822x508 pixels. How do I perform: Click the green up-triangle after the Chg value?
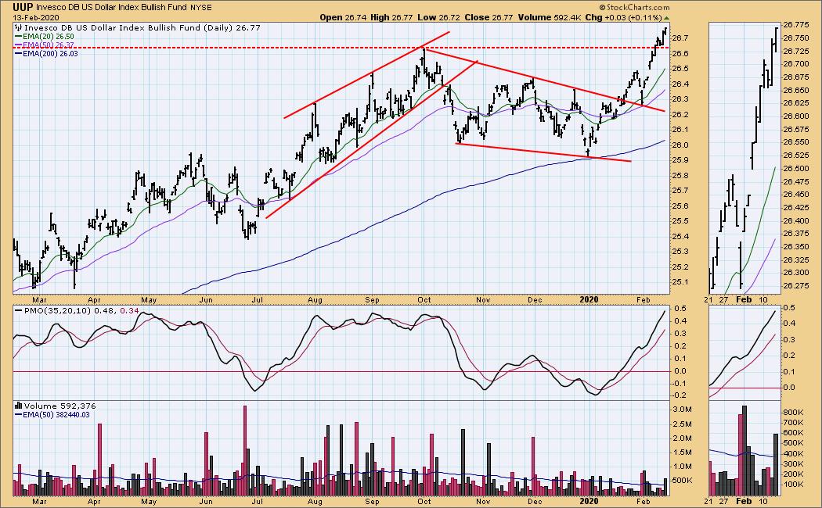666,18
